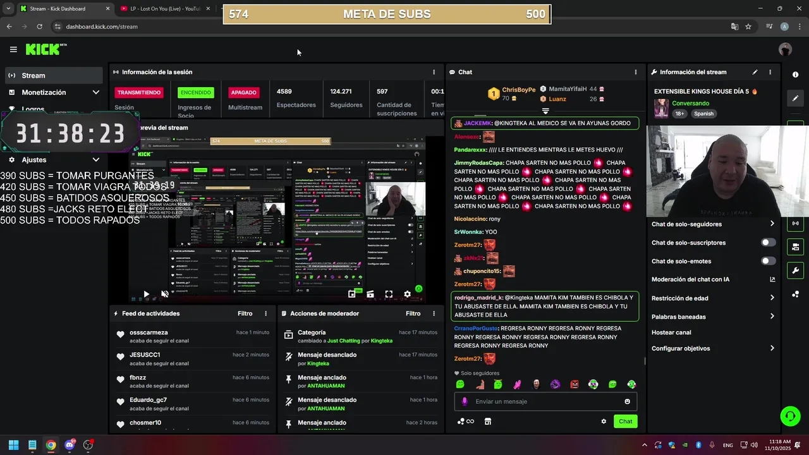The height and width of the screenshot is (455, 809).
Task: Open the user profile avatar menu
Action: click(785, 49)
